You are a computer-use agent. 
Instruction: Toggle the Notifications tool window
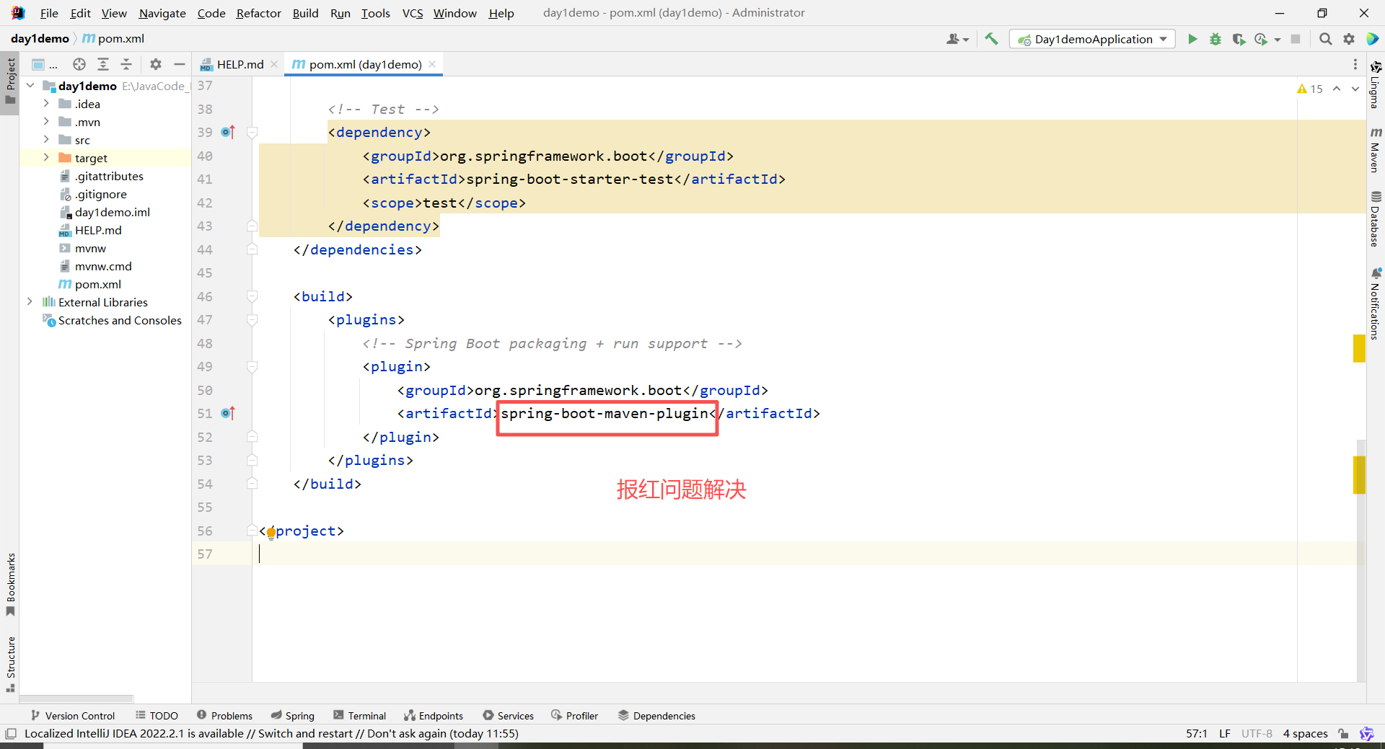click(1376, 303)
